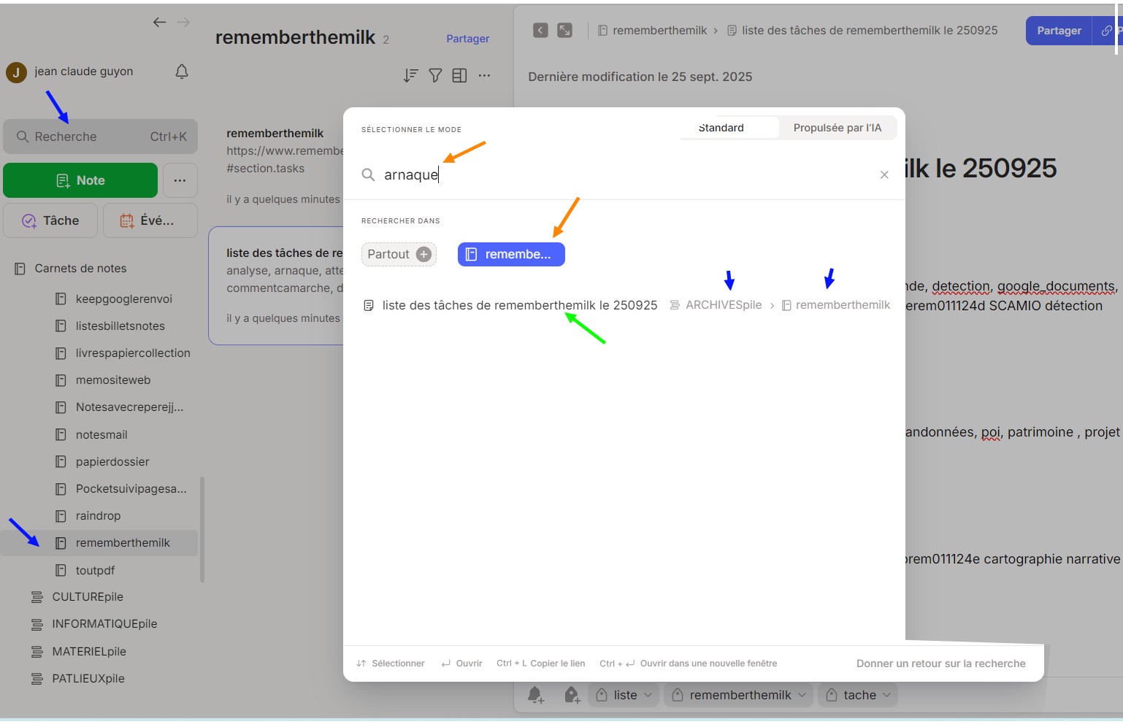The image size is (1123, 727).
Task: Click the collapse chevron button in the note header
Action: coord(540,30)
